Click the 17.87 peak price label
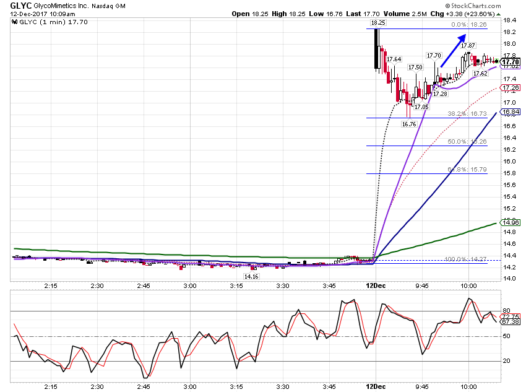The height and width of the screenshot is (392, 526). click(x=468, y=46)
